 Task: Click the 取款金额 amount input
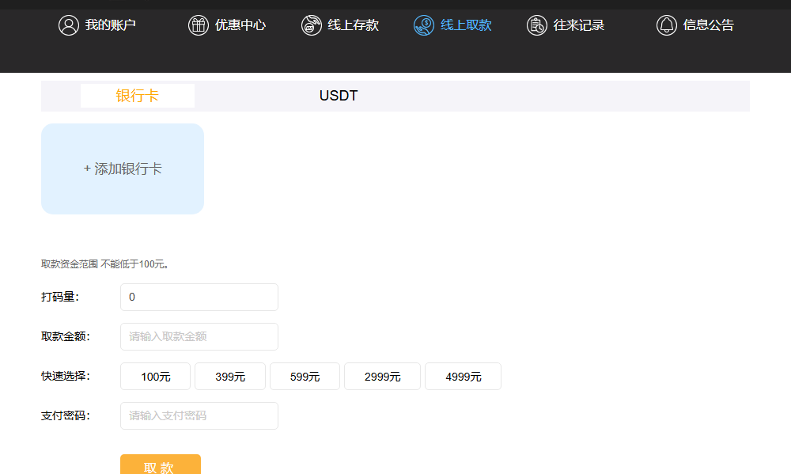(x=199, y=337)
